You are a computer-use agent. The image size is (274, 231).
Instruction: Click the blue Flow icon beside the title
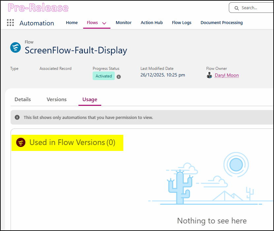coord(15,47)
